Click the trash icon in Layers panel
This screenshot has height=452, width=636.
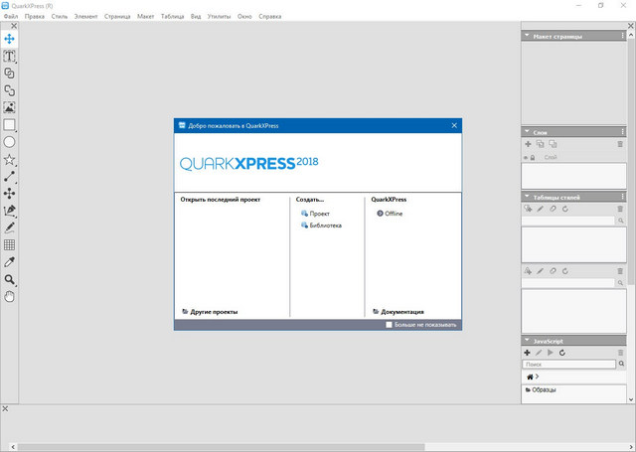click(x=620, y=144)
